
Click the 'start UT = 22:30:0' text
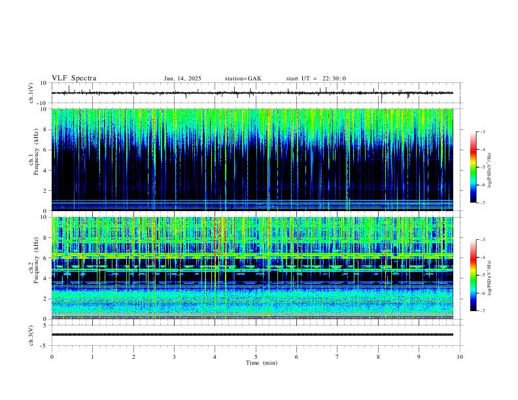pos(316,78)
